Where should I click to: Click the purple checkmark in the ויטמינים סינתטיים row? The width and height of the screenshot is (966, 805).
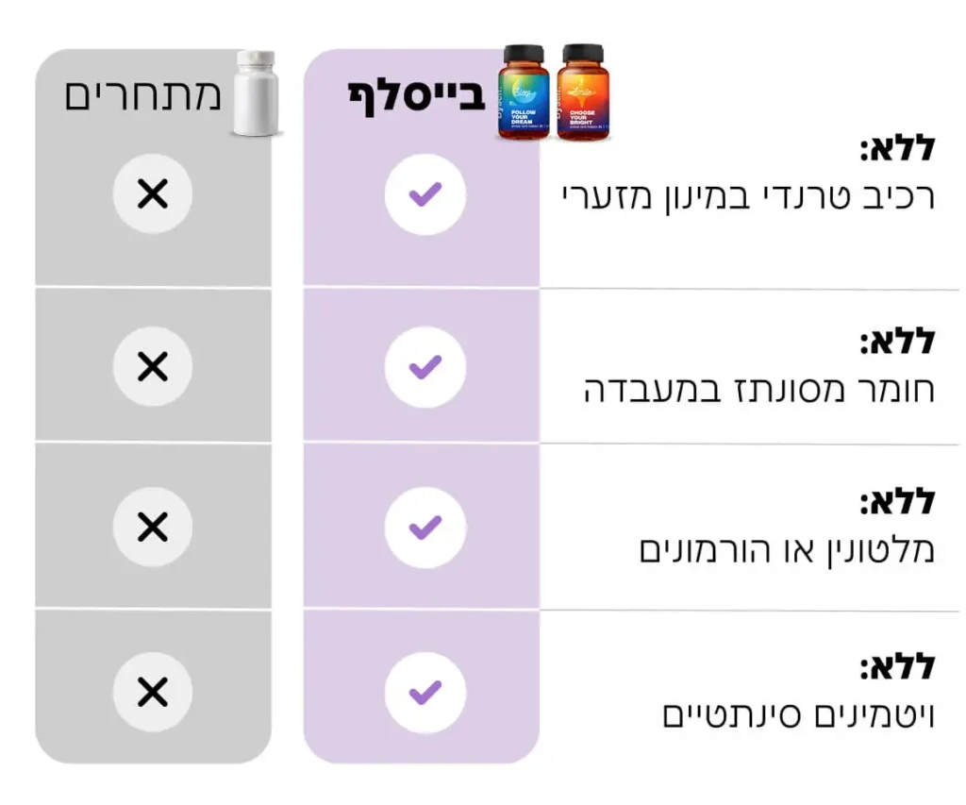pos(425,693)
